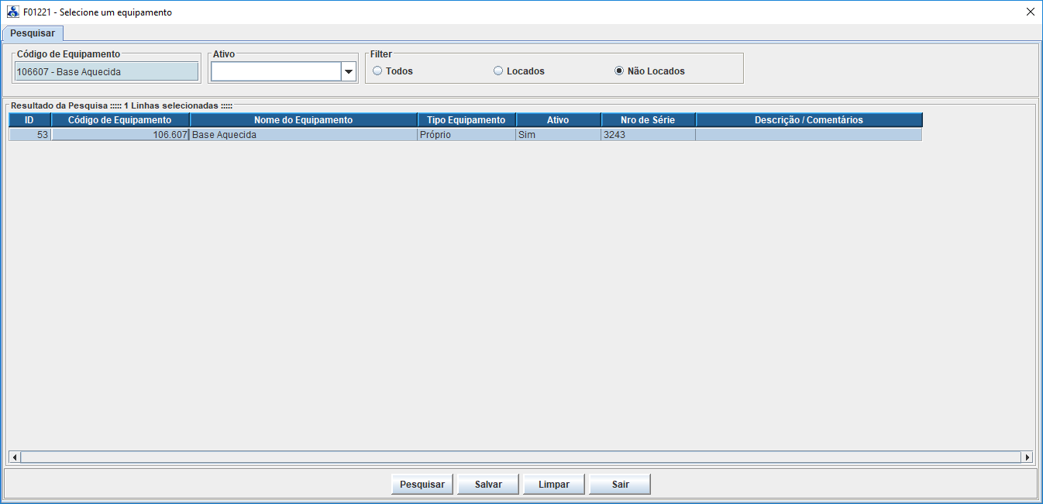Select the Todos radio button
The image size is (1043, 504).
coord(378,71)
